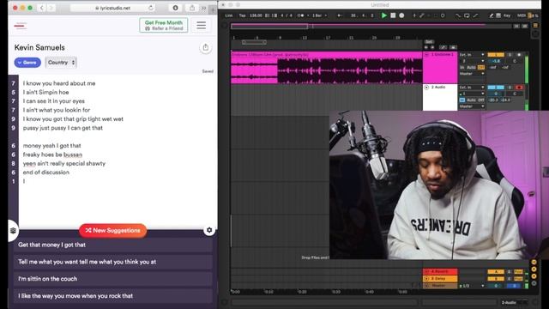The image size is (549, 309).
Task: Click next locator arrow below Set
Action: 432,47
